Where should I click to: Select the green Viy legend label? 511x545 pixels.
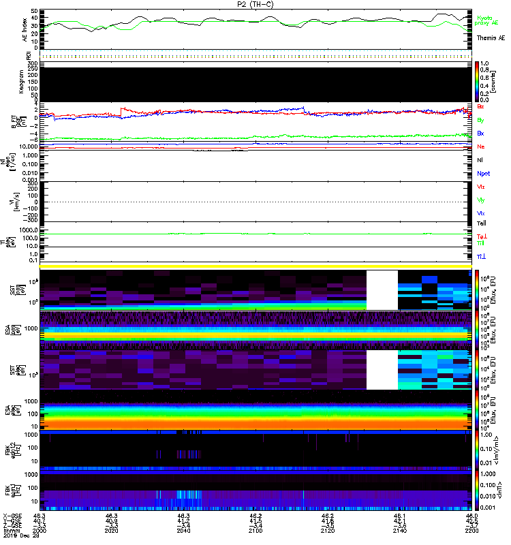(480, 200)
